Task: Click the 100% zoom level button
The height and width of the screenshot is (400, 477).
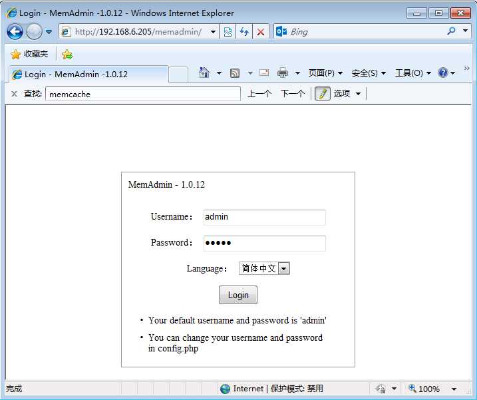Action: pyautogui.click(x=424, y=389)
